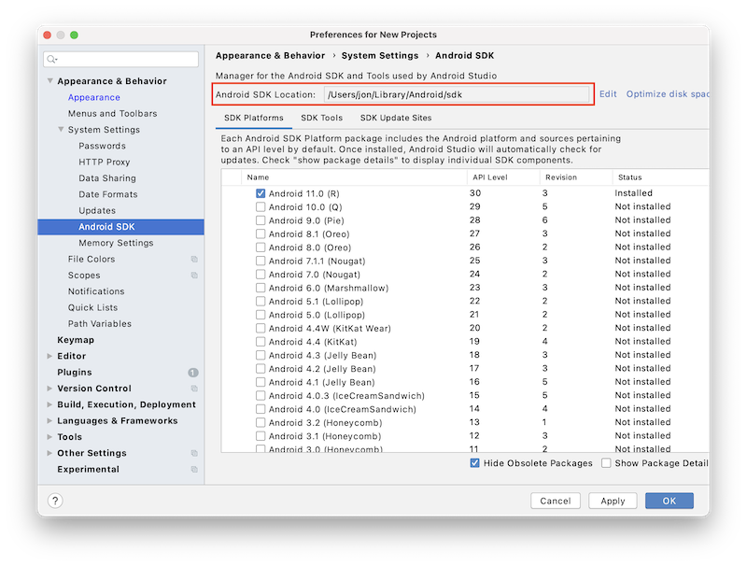Open Notifications settings
Image resolution: width=747 pixels, height=566 pixels.
pos(96,291)
